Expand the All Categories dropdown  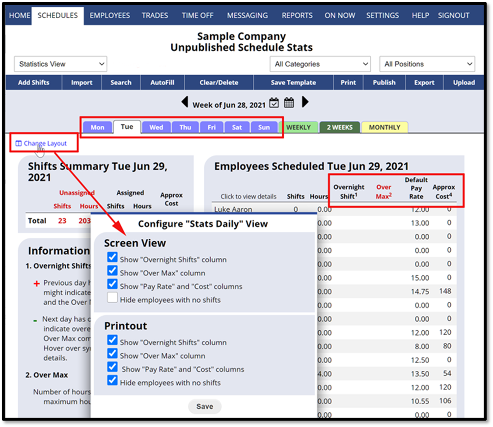[320, 64]
